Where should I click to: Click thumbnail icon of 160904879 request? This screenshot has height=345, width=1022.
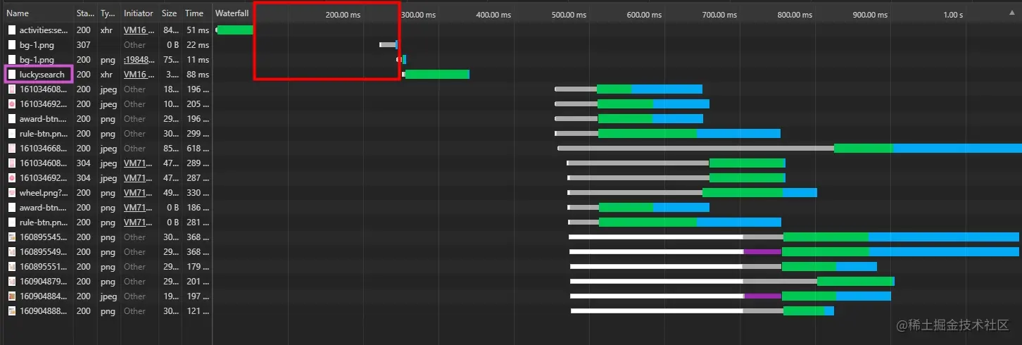tap(12, 282)
